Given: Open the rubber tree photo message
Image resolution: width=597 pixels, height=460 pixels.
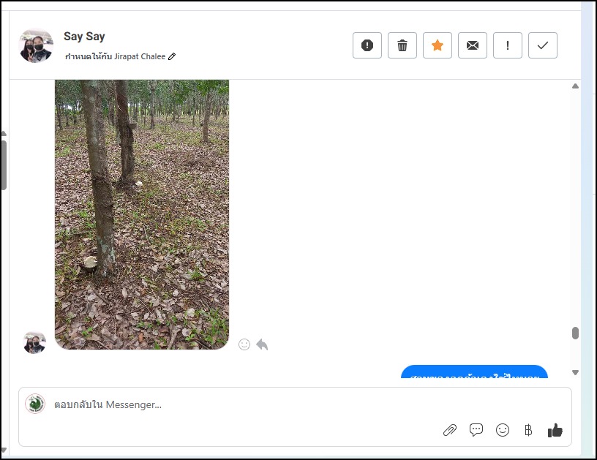Looking at the screenshot, I should 142,214.
